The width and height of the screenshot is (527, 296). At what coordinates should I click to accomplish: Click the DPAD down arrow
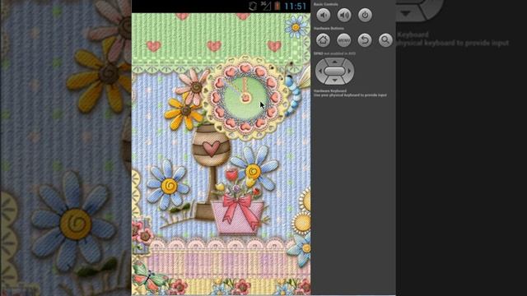tap(335, 81)
